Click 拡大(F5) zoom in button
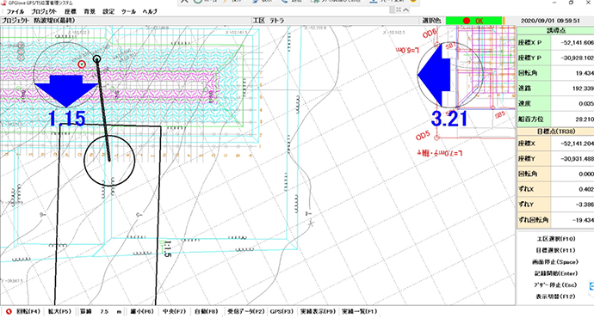 (59, 312)
